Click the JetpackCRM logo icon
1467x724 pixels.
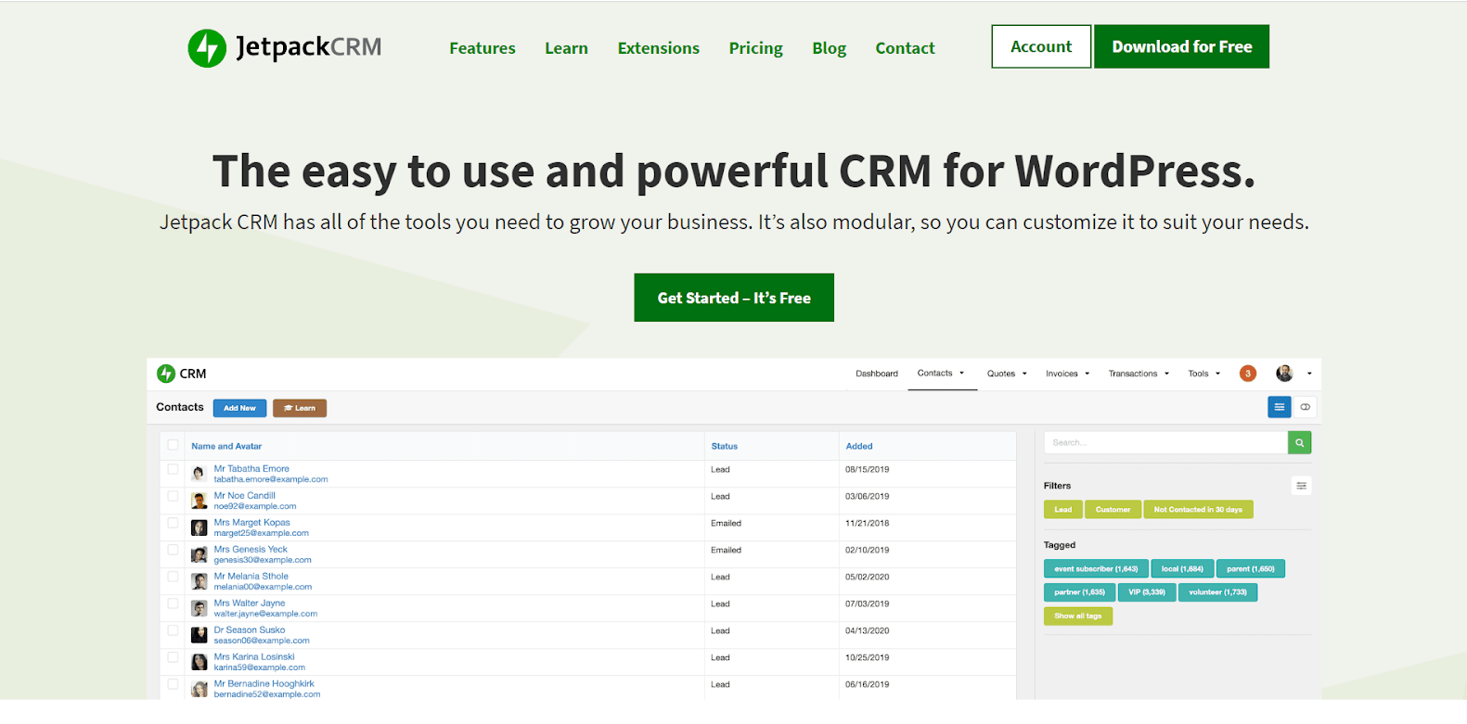tap(207, 48)
